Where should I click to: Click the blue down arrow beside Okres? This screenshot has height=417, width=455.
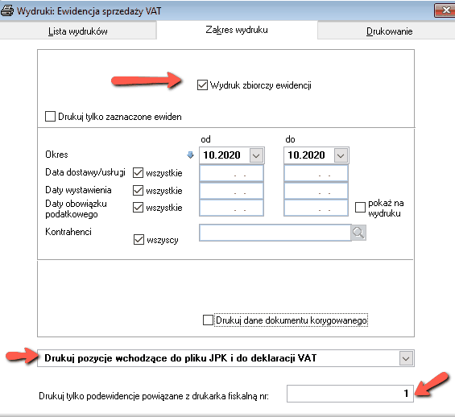tap(190, 155)
